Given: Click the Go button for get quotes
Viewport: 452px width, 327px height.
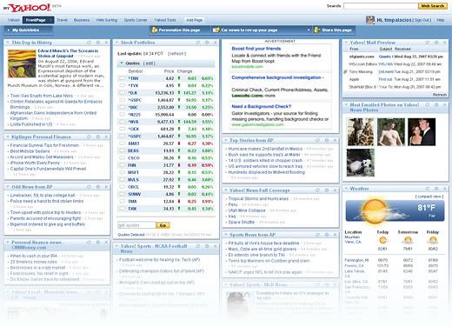Looking at the screenshot, I should point(163,225).
